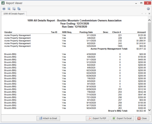Screen dimensions: 152x124
Task: Click the amount $24.50
Action: 143,38
